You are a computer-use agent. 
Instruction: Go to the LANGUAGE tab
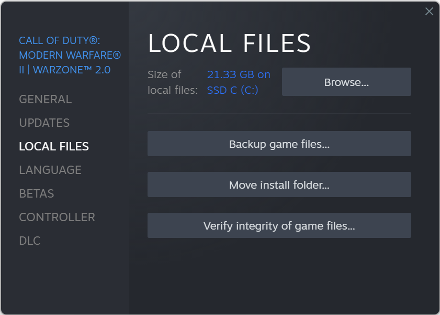point(50,170)
